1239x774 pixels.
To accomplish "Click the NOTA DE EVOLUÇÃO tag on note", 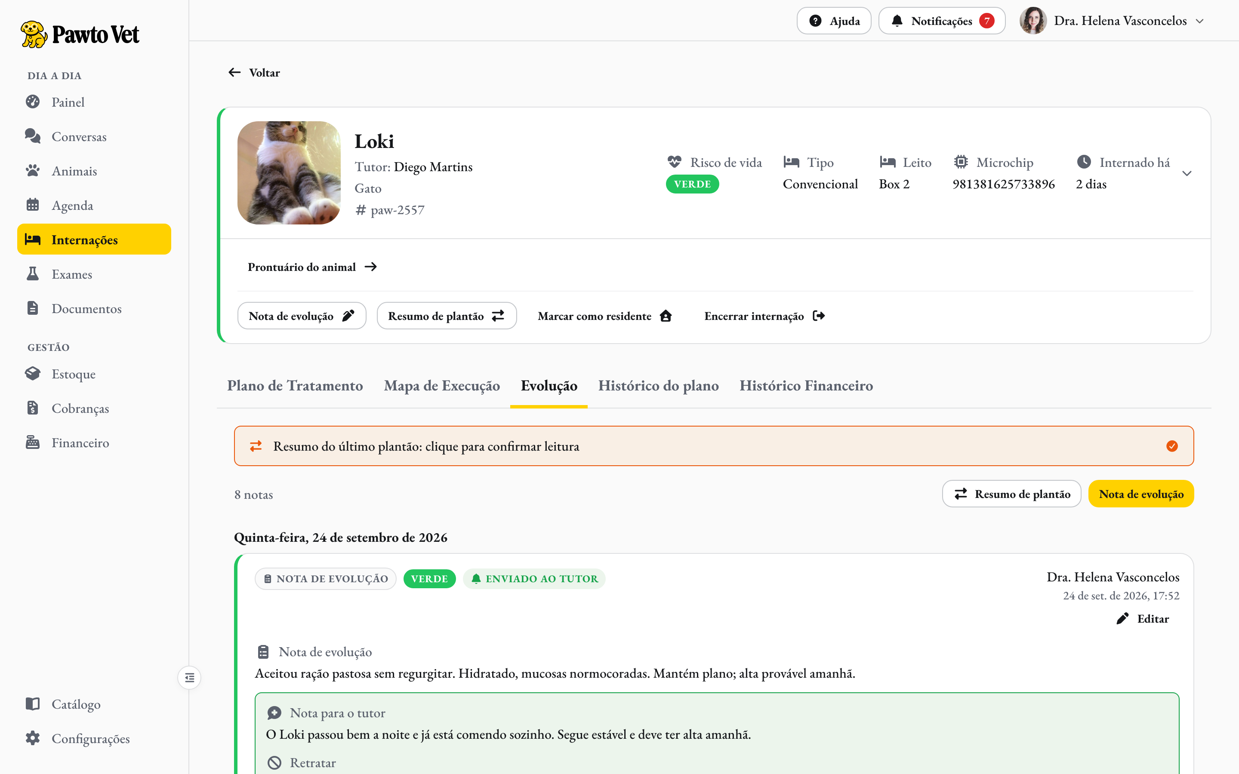I will click(326, 579).
